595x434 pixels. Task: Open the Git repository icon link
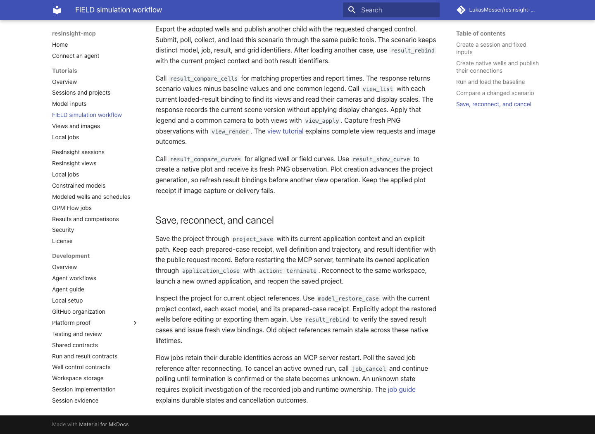(461, 10)
